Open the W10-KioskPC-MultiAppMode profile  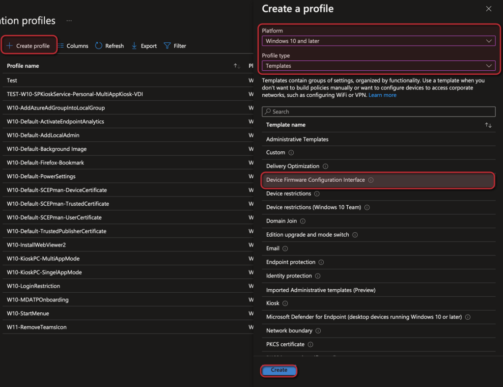[x=43, y=259]
